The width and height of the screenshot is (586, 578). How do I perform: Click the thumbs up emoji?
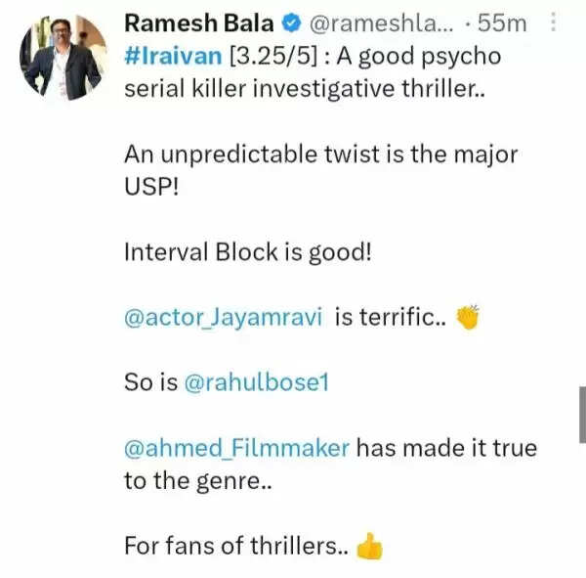pos(370,546)
